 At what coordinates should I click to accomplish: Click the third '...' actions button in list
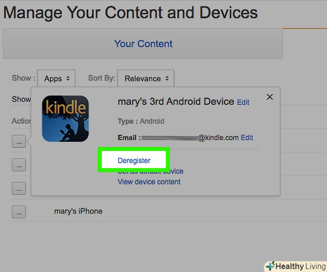[x=19, y=188]
